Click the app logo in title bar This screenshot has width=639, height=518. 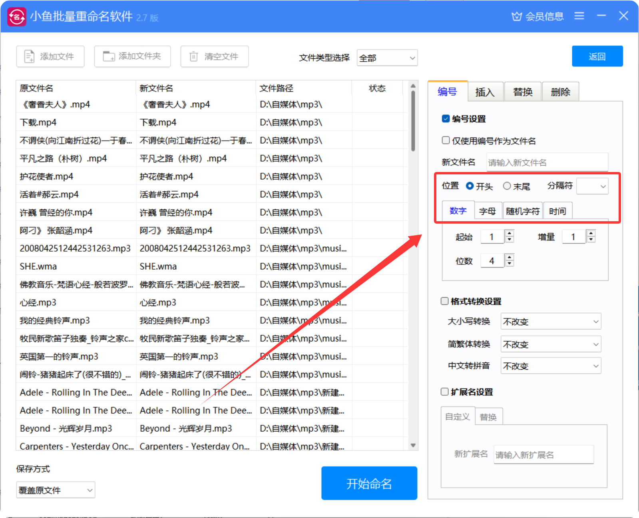[x=17, y=17]
